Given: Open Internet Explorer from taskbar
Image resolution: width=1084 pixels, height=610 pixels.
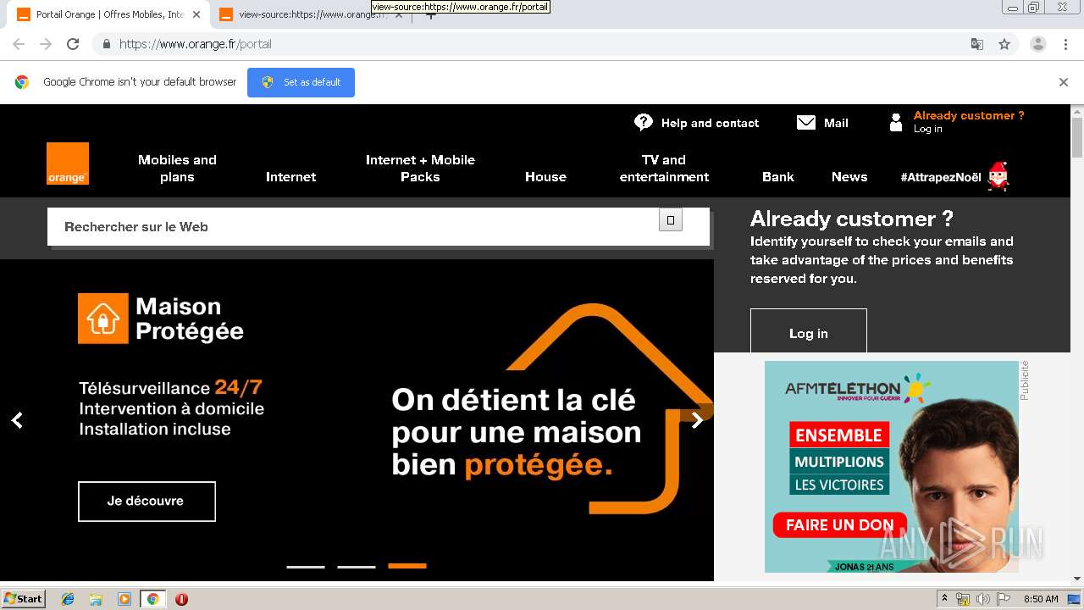Looking at the screenshot, I should point(68,599).
